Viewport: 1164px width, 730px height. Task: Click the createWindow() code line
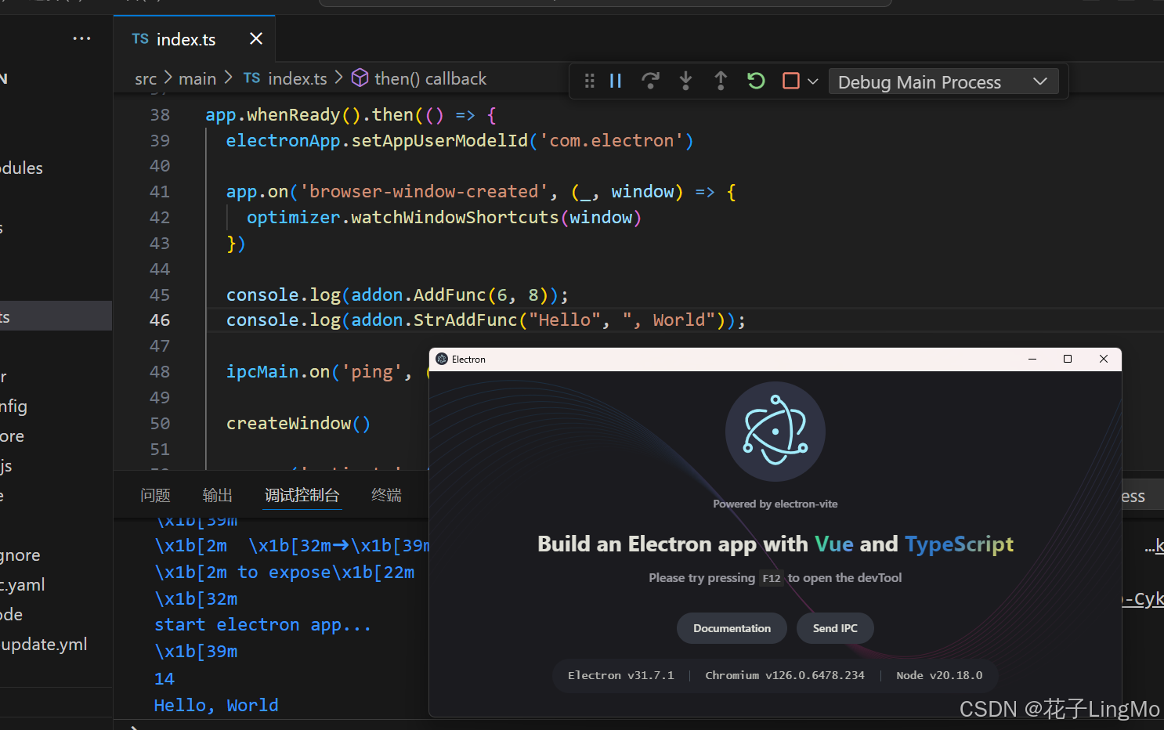(298, 423)
